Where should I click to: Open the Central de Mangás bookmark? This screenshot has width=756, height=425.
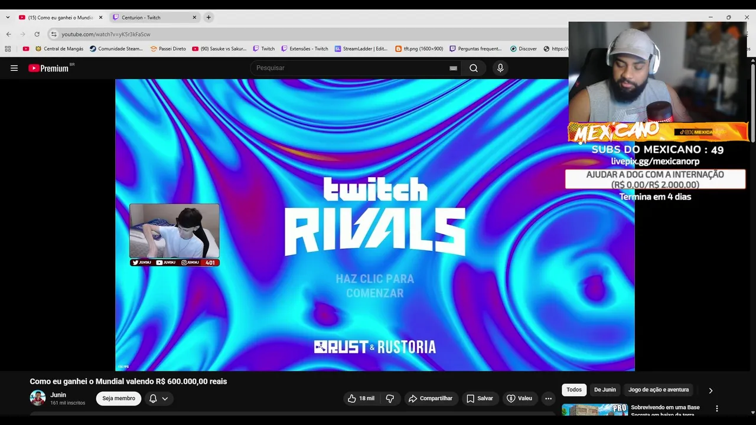tap(59, 49)
